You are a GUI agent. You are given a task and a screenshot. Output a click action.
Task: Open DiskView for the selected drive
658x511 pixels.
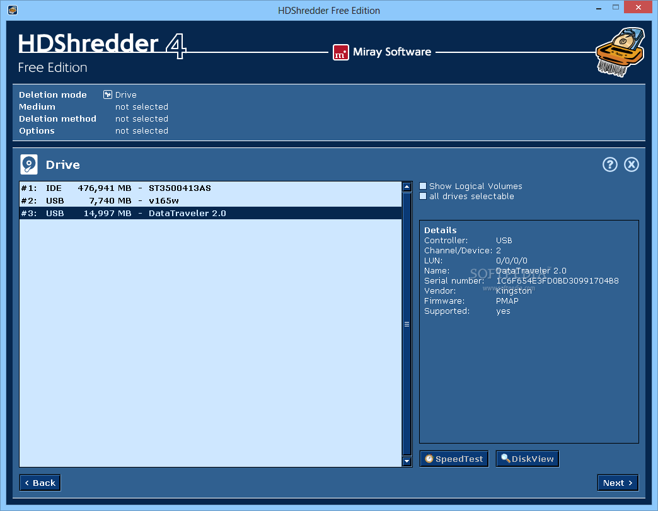click(x=528, y=459)
